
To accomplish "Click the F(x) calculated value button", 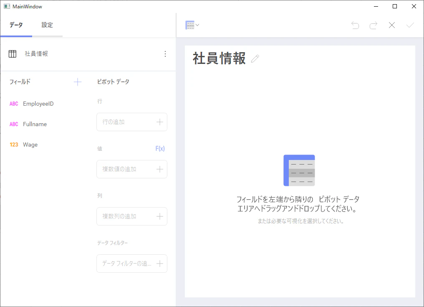I will point(160,148).
